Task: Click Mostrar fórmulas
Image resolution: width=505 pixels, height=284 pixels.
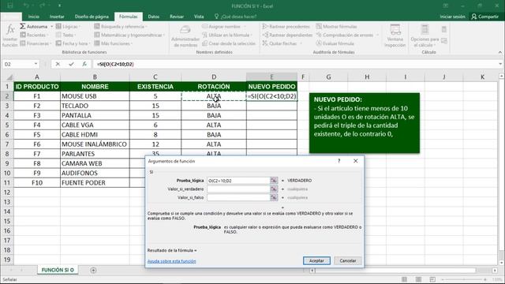Action: point(336,26)
